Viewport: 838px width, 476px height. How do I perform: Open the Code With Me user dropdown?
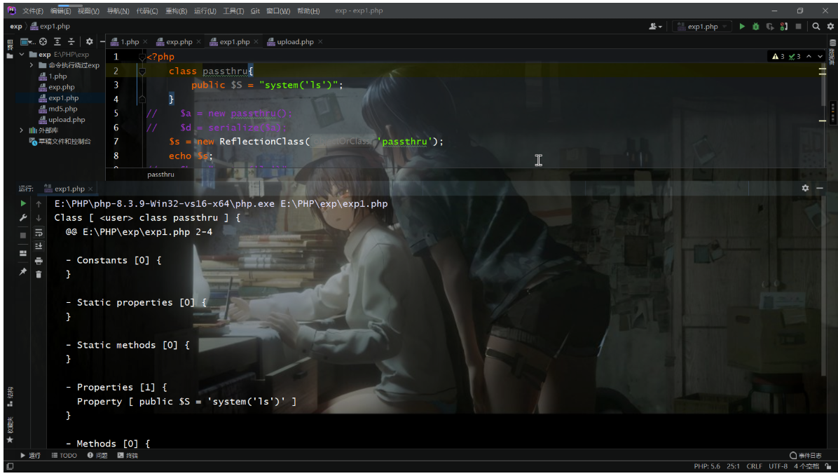tap(655, 26)
